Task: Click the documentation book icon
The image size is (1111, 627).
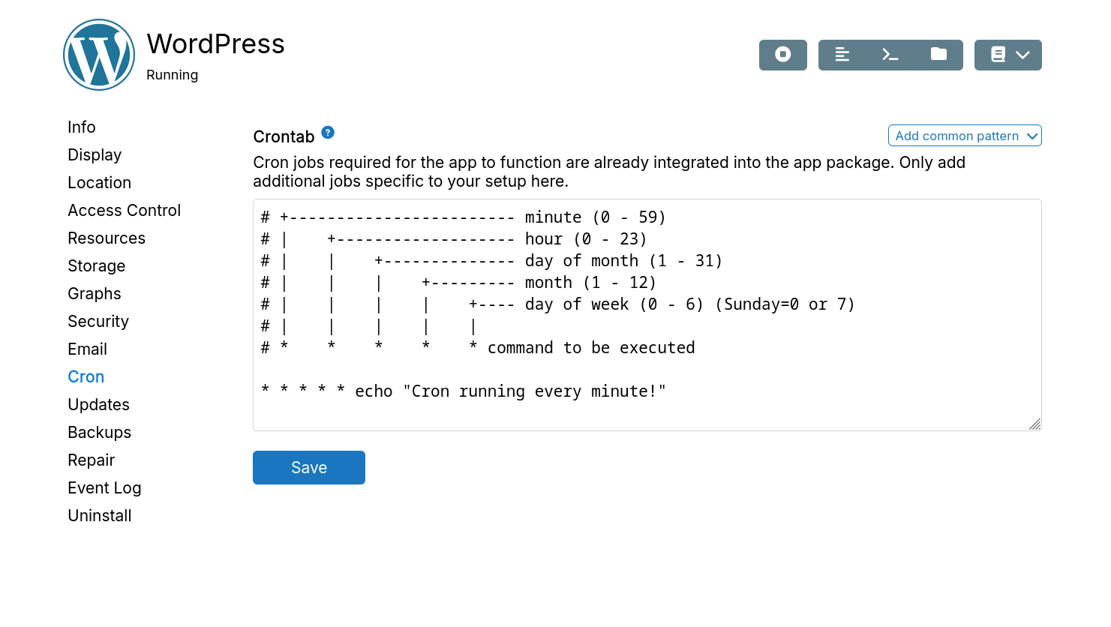Action: 998,55
